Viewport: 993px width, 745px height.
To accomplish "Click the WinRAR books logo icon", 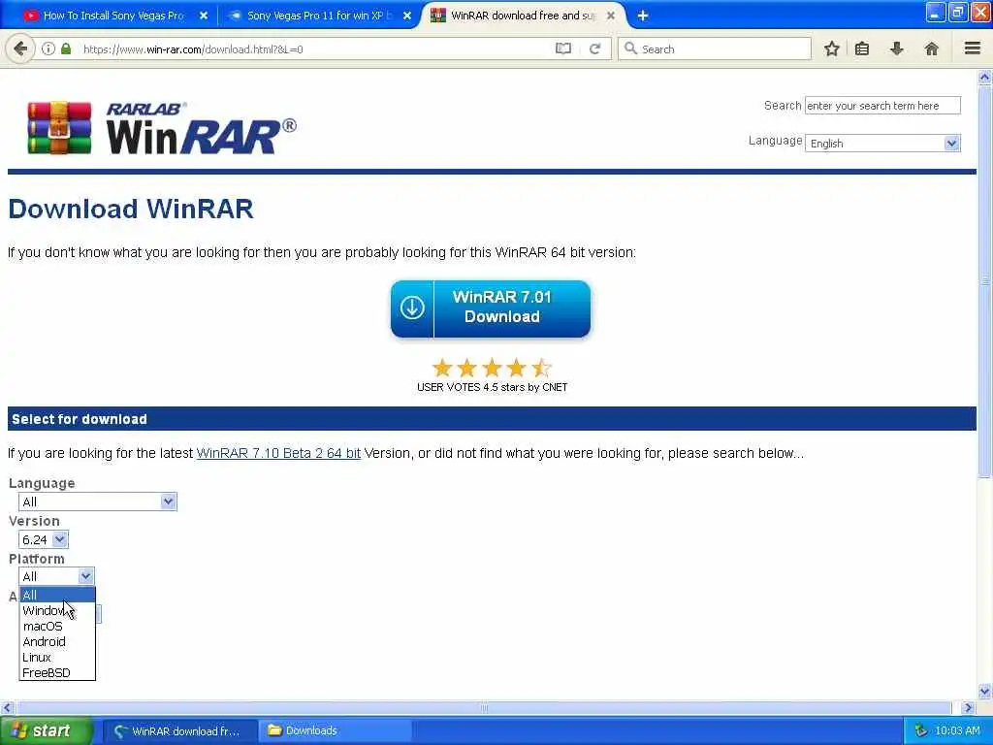I will [x=59, y=128].
